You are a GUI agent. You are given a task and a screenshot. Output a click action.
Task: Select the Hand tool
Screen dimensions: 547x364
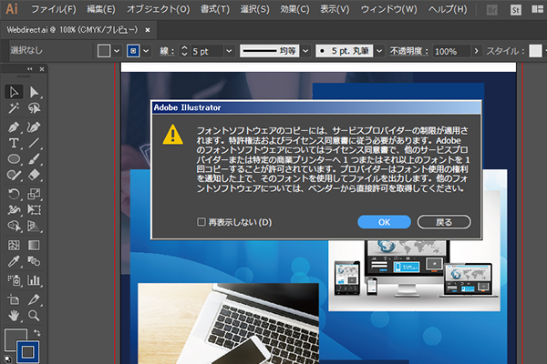pos(14,316)
